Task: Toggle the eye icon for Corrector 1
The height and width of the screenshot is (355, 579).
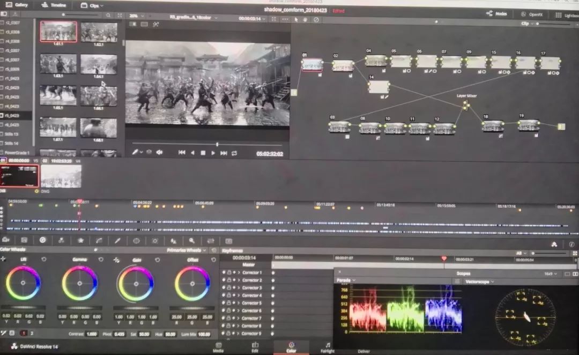Action: coord(224,273)
